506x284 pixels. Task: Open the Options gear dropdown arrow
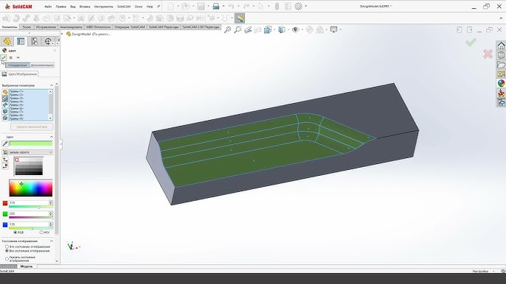click(x=305, y=6)
